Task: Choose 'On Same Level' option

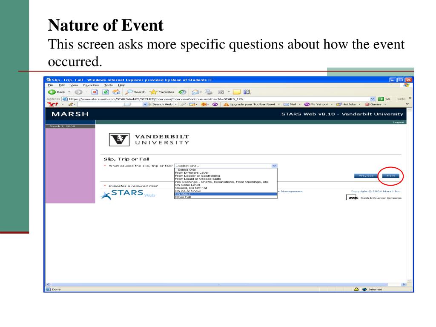Action: point(226,185)
